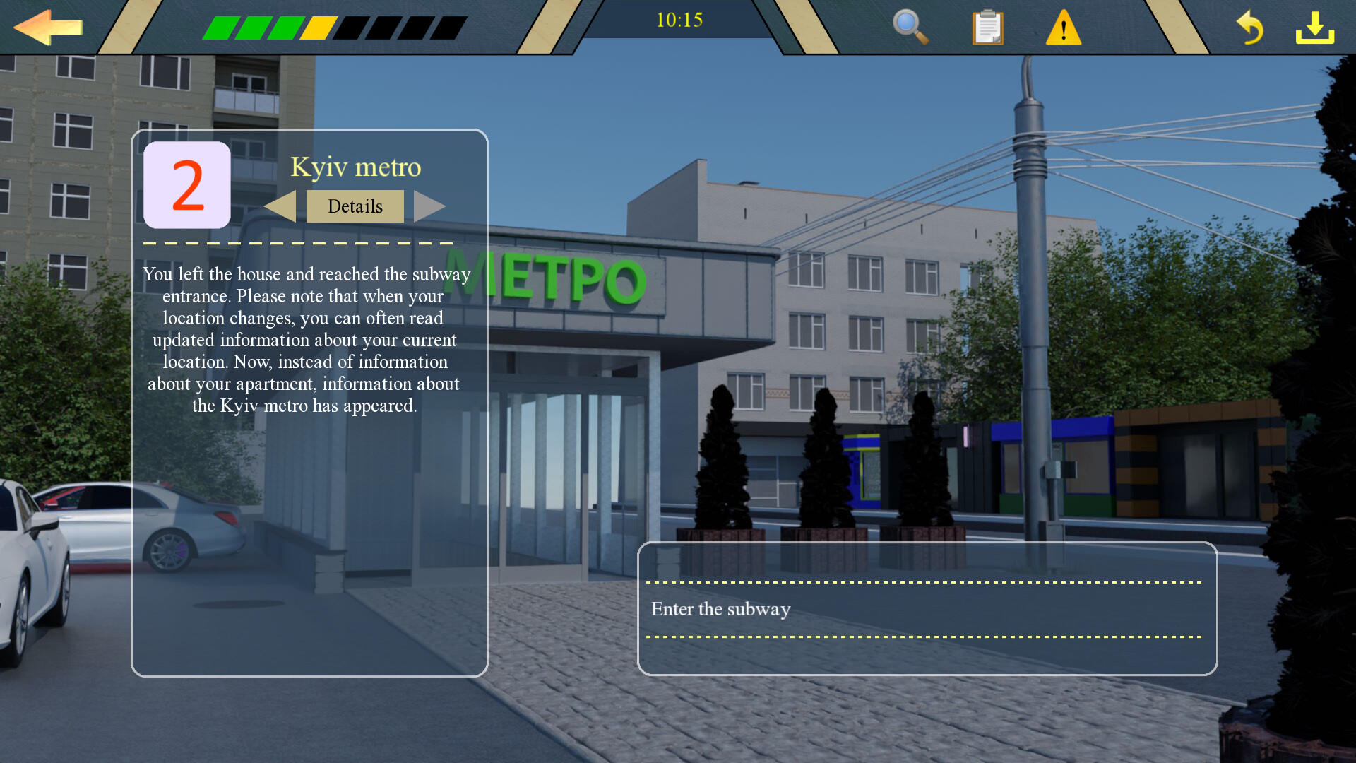
Task: Click the yellow undo arrow icon
Action: (x=1249, y=28)
